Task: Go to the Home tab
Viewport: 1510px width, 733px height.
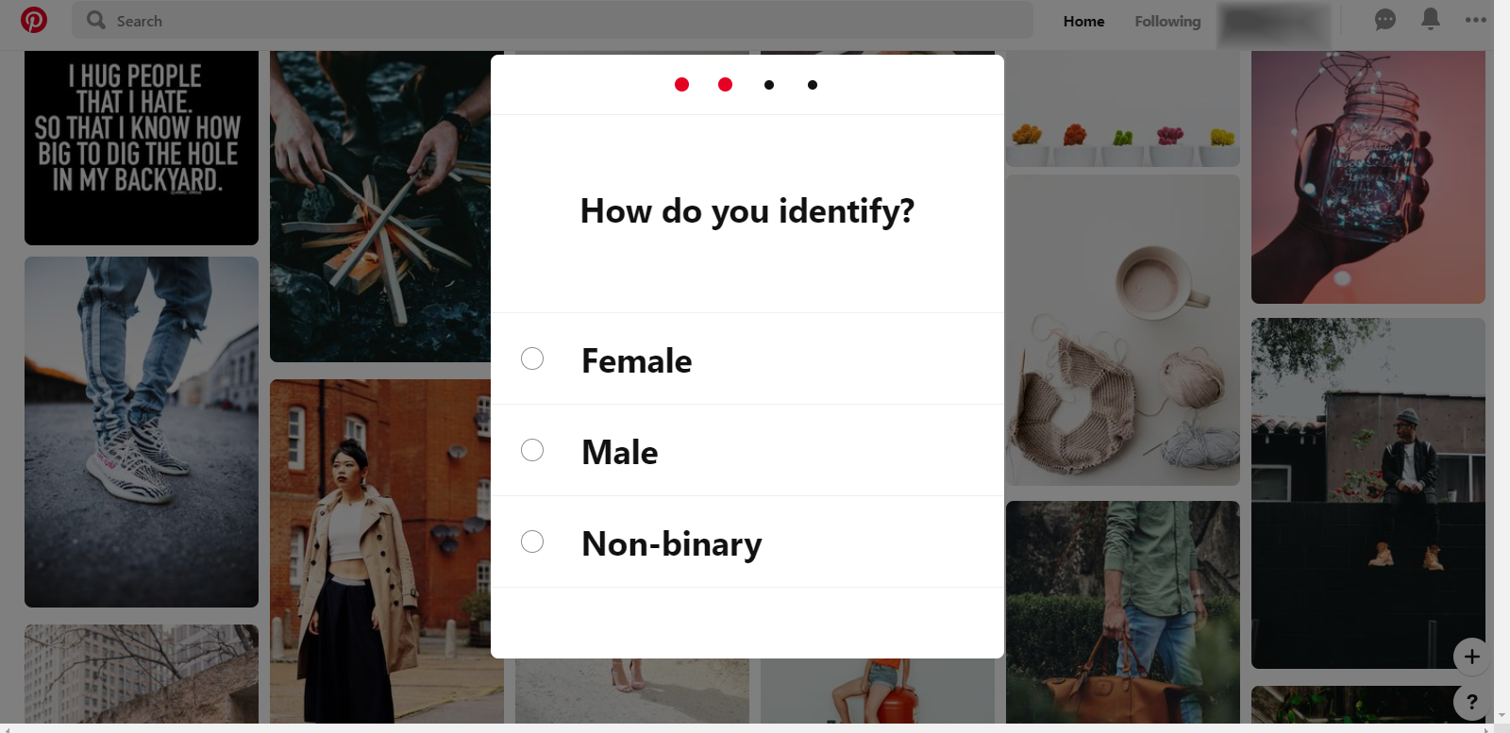Action: coord(1083,21)
